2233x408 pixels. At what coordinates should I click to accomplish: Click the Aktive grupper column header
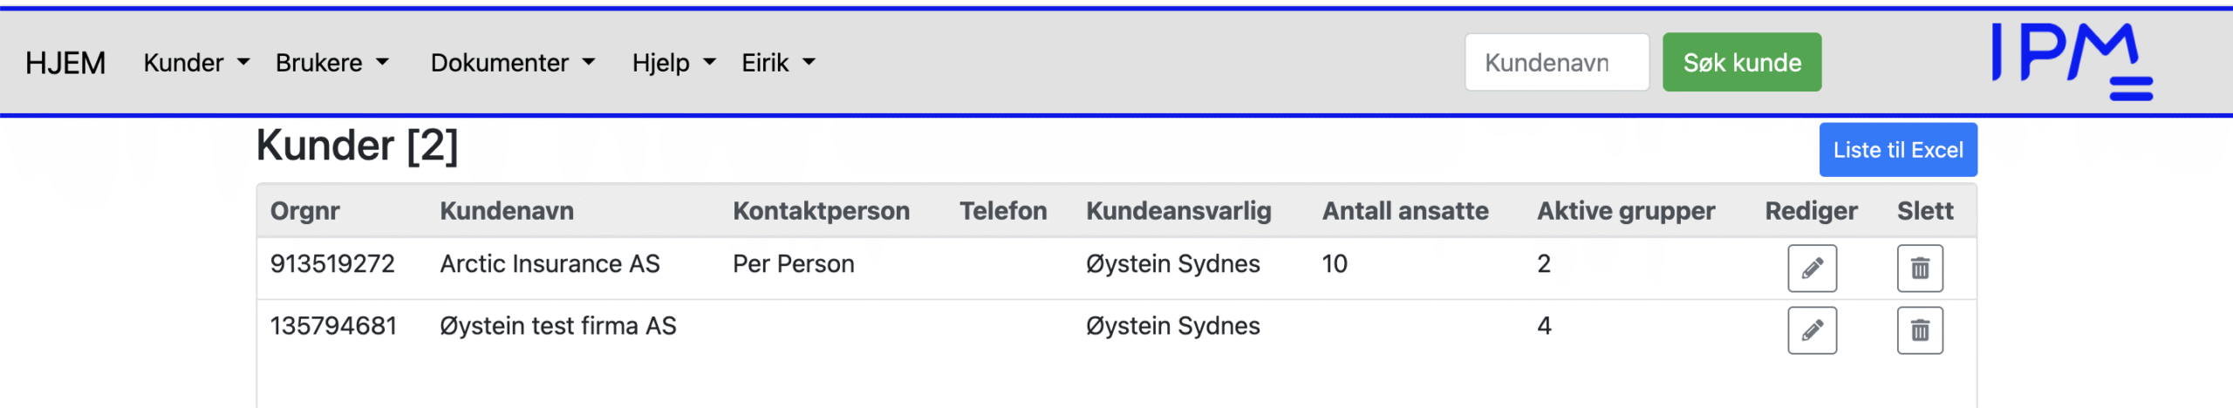click(1625, 211)
